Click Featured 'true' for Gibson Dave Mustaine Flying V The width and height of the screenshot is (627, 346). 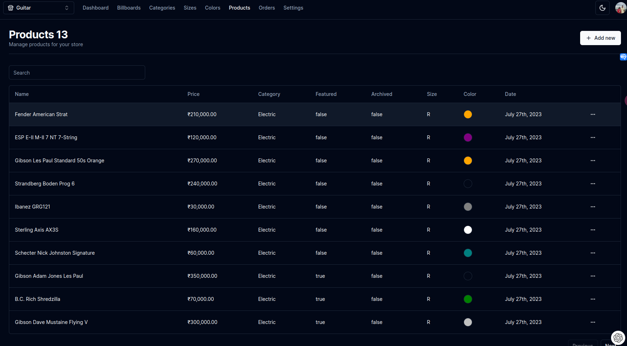320,322
